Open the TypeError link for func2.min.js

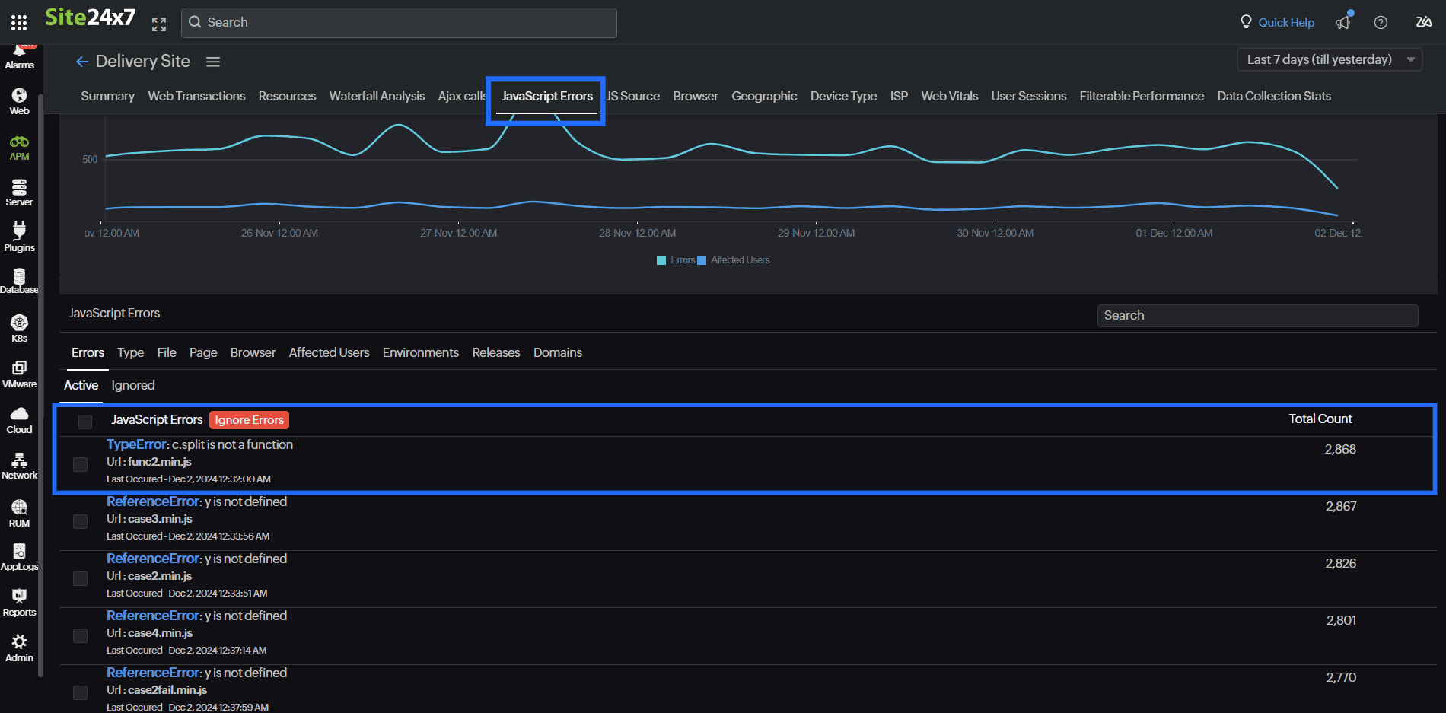[x=136, y=444]
